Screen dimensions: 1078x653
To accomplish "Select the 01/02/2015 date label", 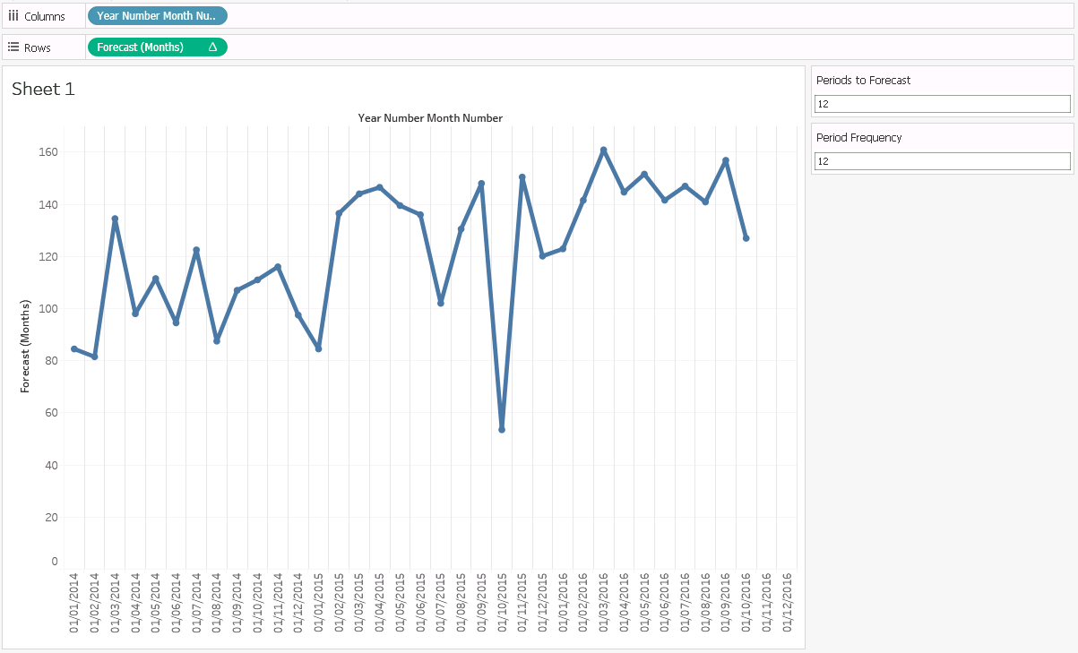I will (x=339, y=603).
